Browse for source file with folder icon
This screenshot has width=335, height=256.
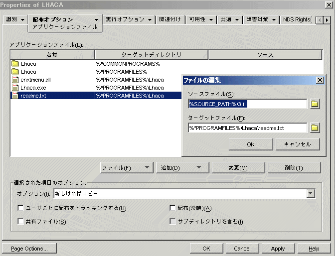(x=315, y=104)
